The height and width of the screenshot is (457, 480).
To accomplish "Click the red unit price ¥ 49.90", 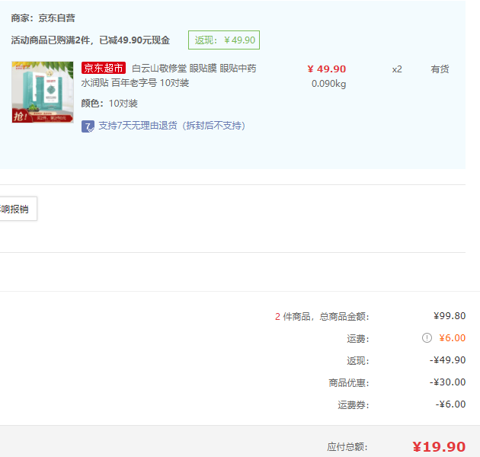I will click(x=327, y=69).
